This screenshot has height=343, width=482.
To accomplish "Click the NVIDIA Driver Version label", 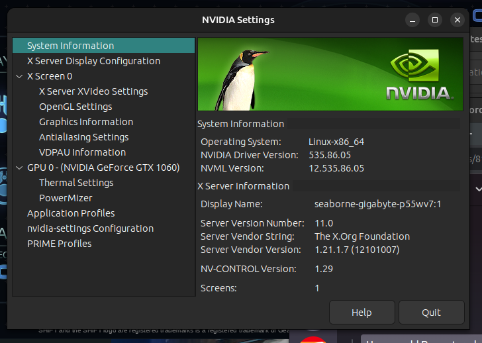I will tap(250, 155).
